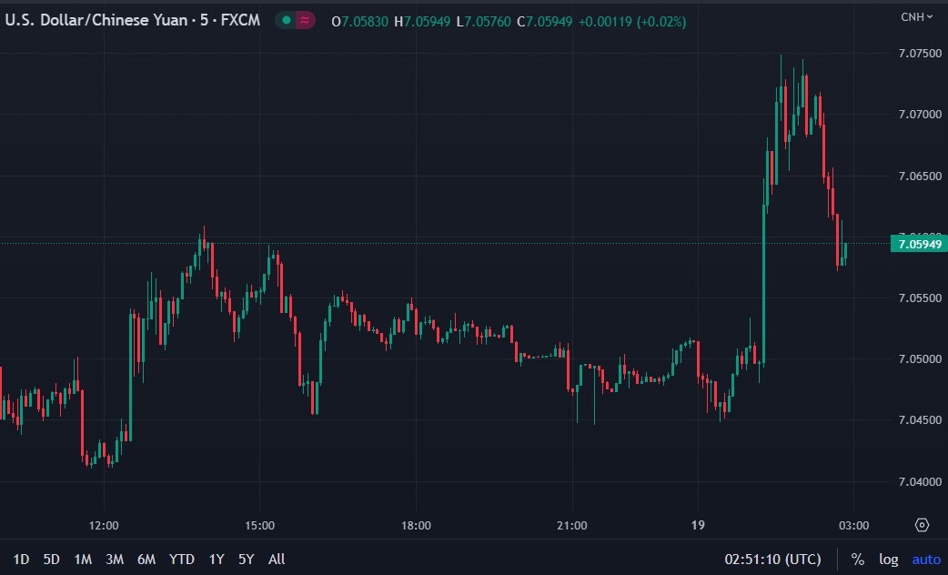
Task: Click the high value H7.05949
Action: 422,22
